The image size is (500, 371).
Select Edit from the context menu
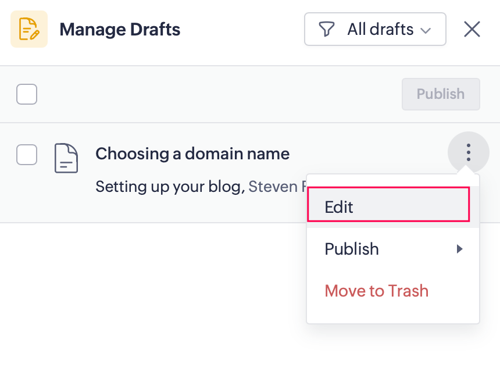pos(388,207)
